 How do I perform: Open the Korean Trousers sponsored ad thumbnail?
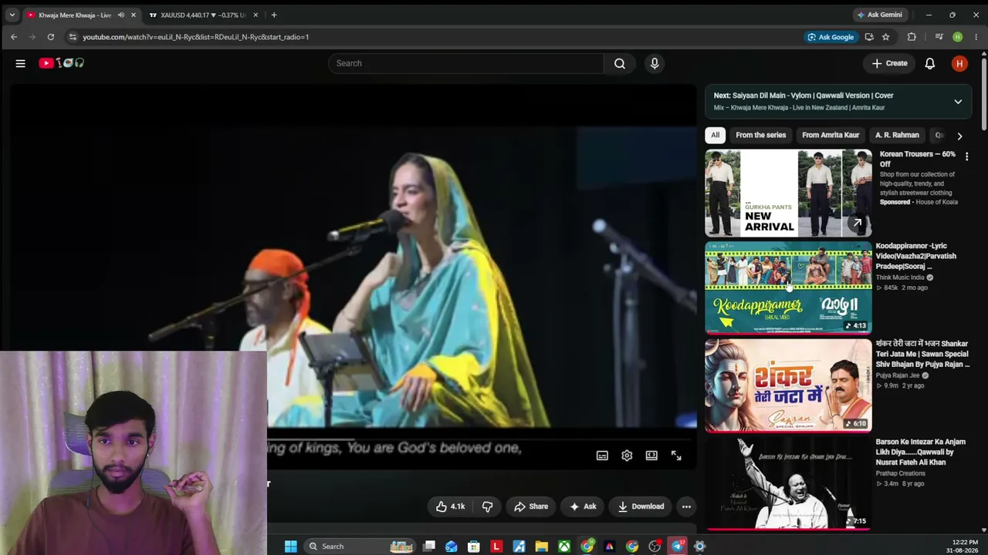pos(788,193)
